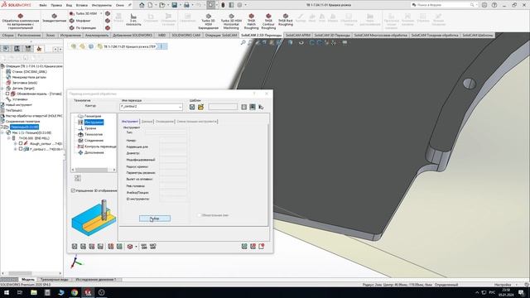
Task: Click the Windows Start button
Action: coord(7,292)
